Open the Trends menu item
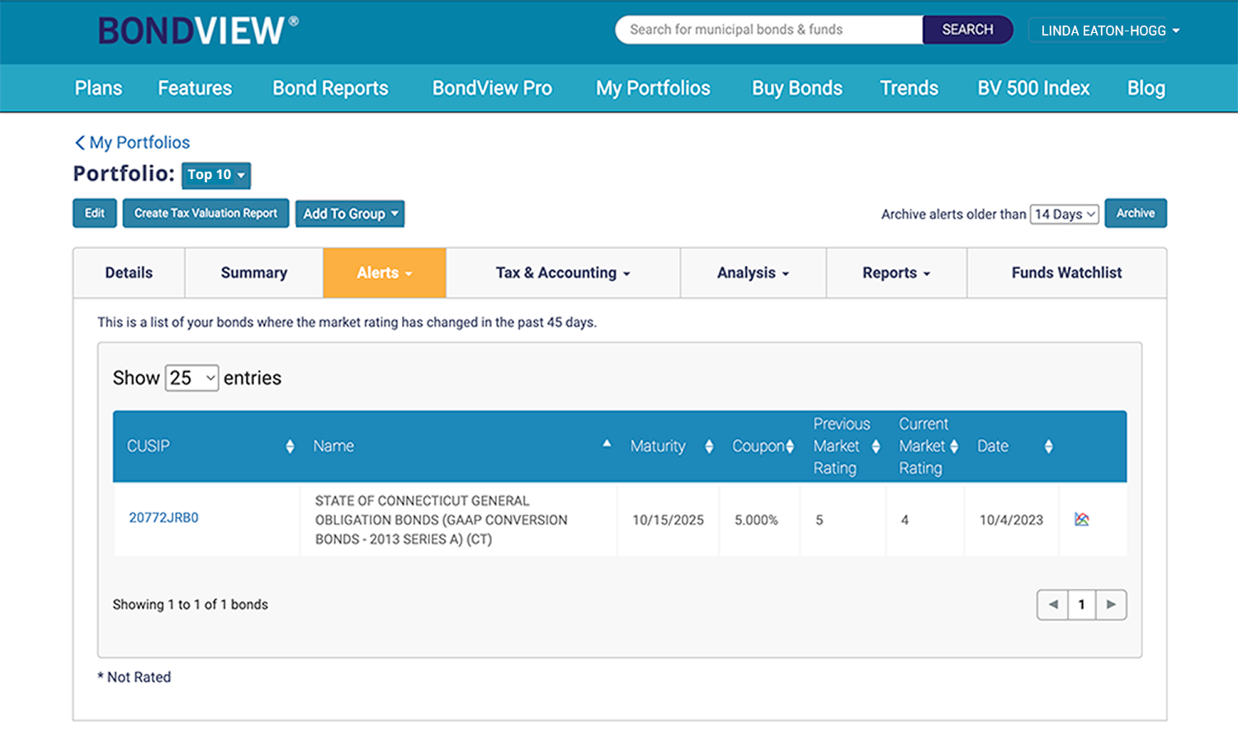This screenshot has height=745, width=1238. [x=909, y=88]
